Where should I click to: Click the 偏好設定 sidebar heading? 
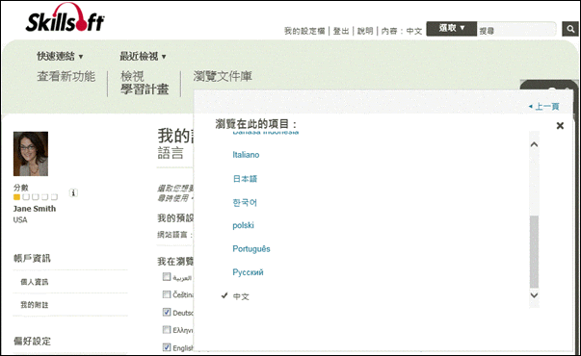32,341
